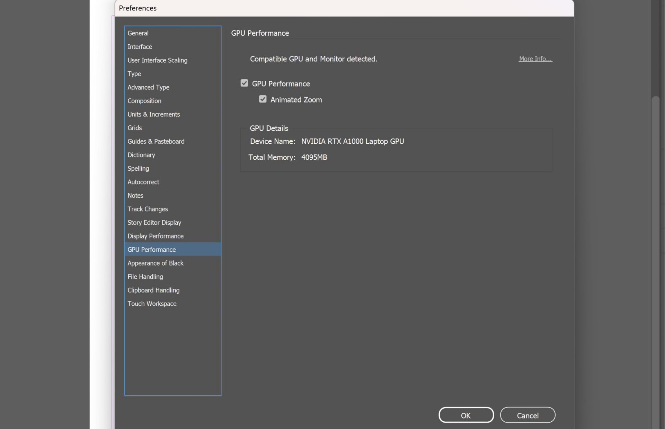Image resolution: width=665 pixels, height=429 pixels.
Task: Open the Clipboard Handling section
Action: (x=153, y=290)
